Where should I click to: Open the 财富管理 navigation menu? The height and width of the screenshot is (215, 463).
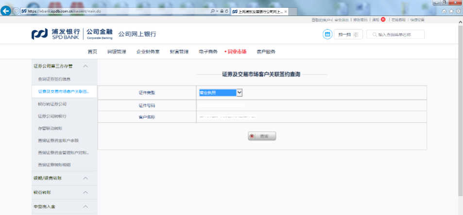pos(179,52)
